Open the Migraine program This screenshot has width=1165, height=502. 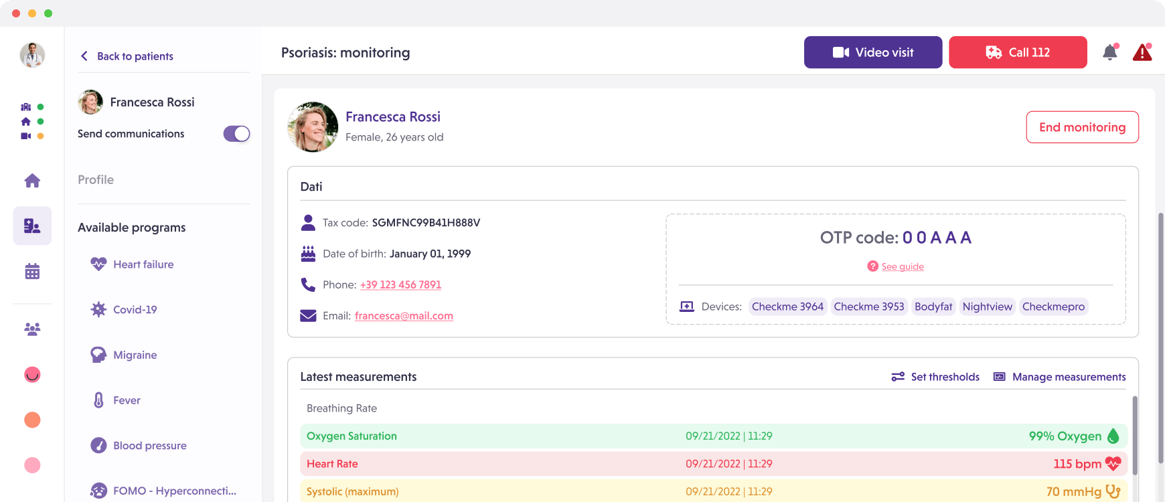(135, 355)
